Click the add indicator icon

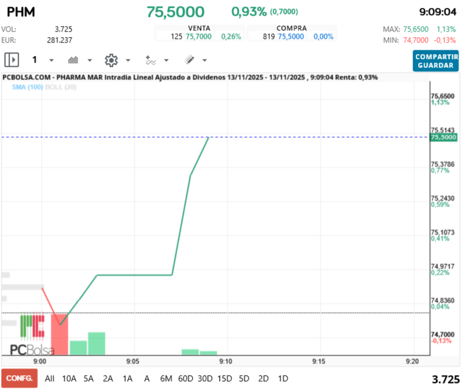pyautogui.click(x=151, y=60)
